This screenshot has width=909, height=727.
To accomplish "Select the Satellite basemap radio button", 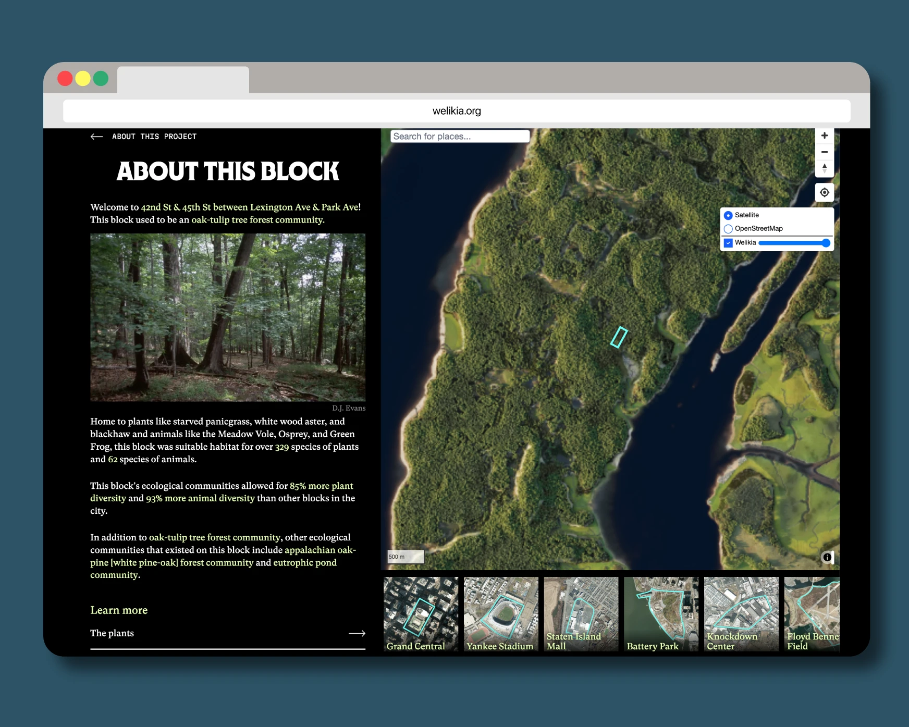I will pos(728,215).
